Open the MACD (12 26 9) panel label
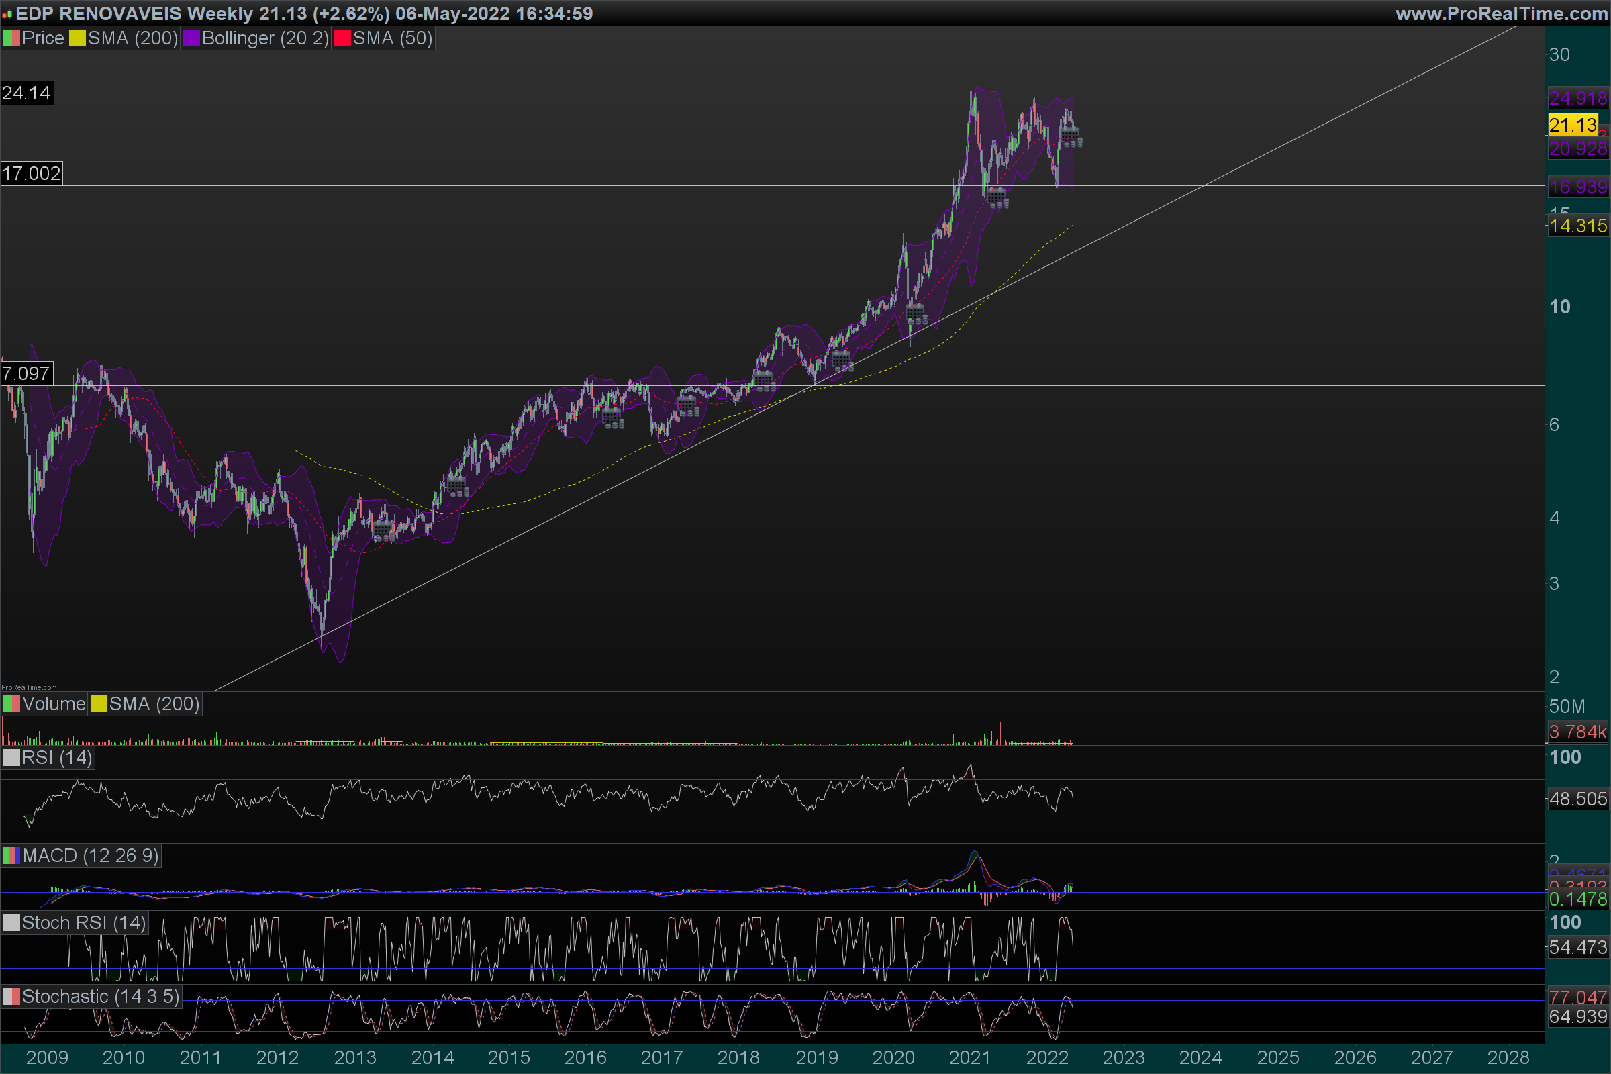This screenshot has height=1074, width=1611. (x=90, y=855)
